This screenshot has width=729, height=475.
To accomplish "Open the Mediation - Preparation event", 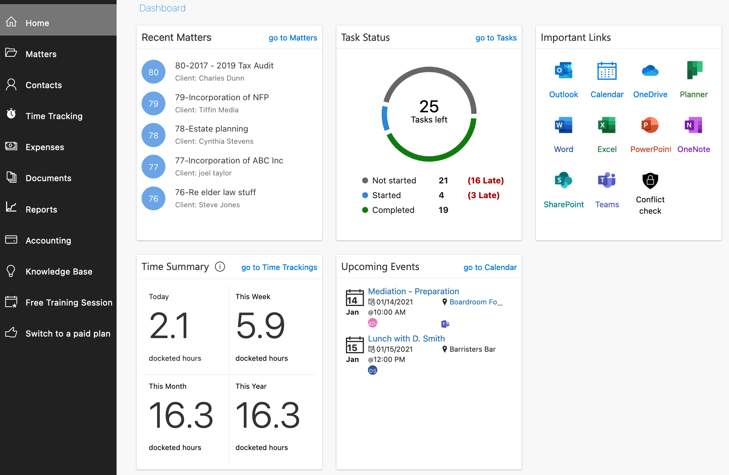I will [x=413, y=291].
